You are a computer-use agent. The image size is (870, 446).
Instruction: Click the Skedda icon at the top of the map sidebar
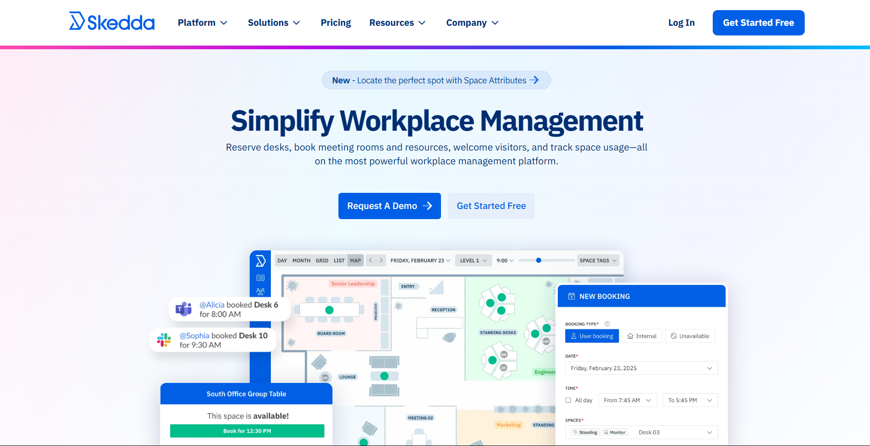coord(261,260)
